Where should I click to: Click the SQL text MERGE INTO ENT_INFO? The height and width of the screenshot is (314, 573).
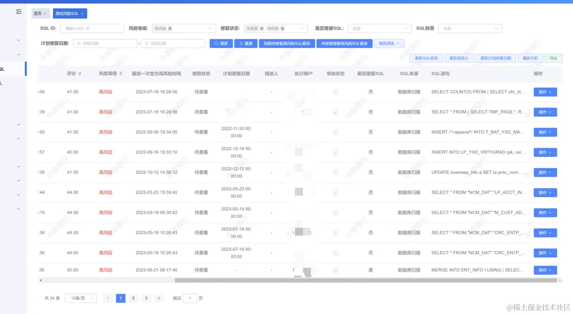click(478, 270)
